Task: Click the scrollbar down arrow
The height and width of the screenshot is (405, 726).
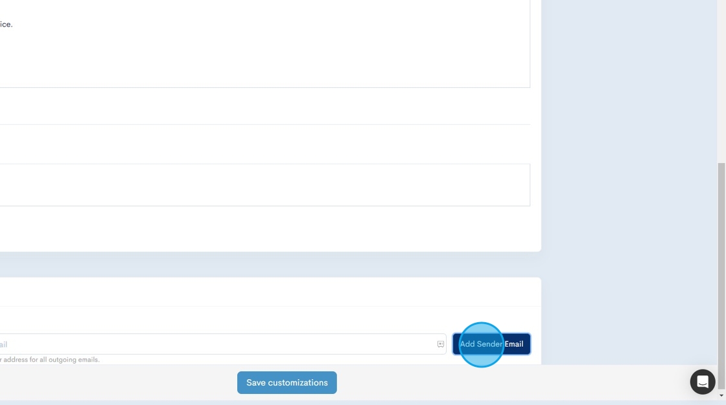Action: tap(721, 395)
